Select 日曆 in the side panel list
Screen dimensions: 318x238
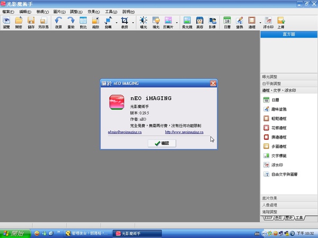click(271, 100)
